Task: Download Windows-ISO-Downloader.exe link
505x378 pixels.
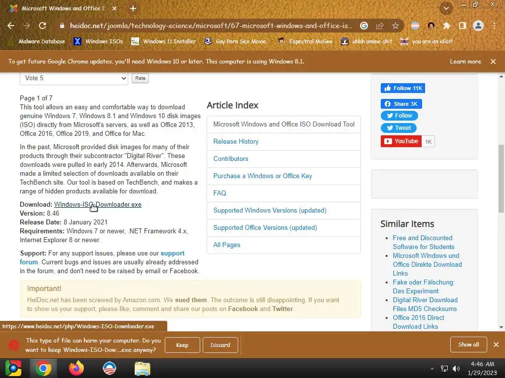Action: click(x=98, y=204)
